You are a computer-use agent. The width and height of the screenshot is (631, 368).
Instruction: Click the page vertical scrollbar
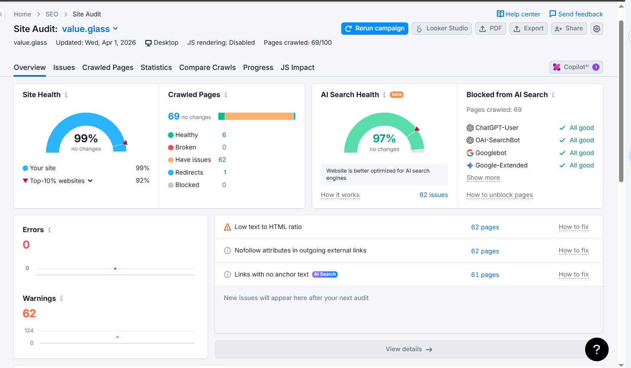[x=621, y=101]
